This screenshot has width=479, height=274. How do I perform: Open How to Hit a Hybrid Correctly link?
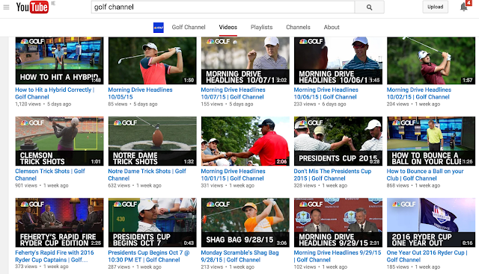[55, 93]
